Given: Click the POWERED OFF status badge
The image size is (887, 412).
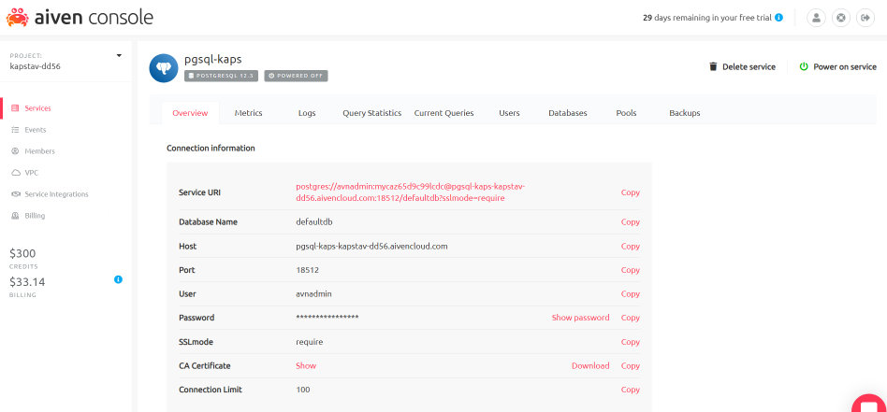Looking at the screenshot, I should coord(296,75).
